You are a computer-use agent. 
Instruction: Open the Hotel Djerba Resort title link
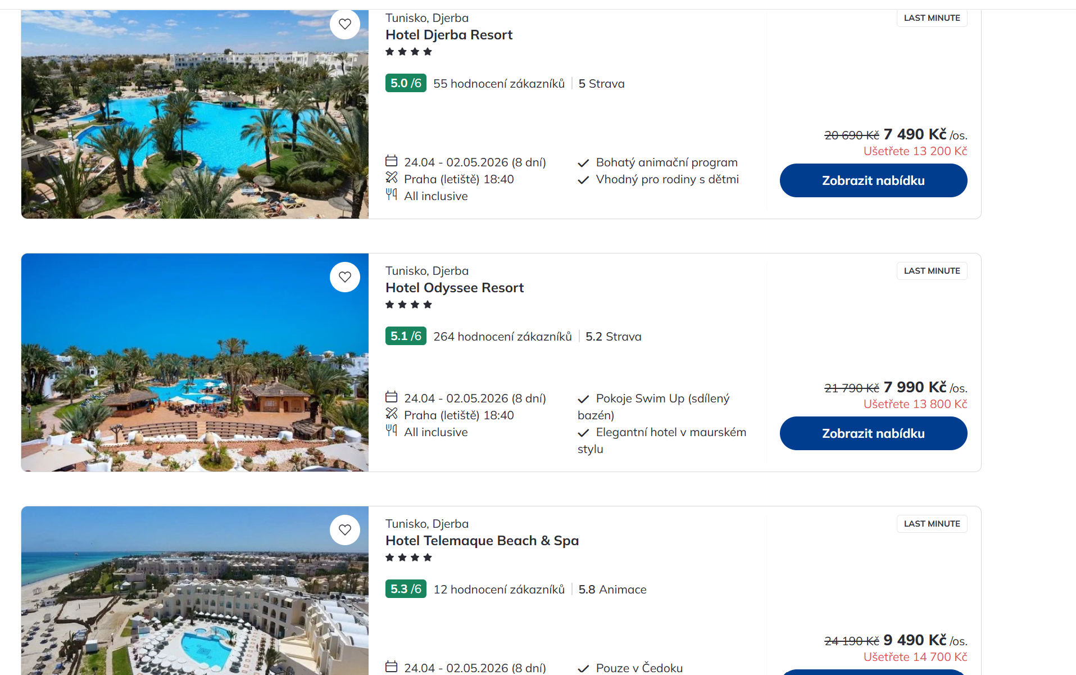coord(449,35)
